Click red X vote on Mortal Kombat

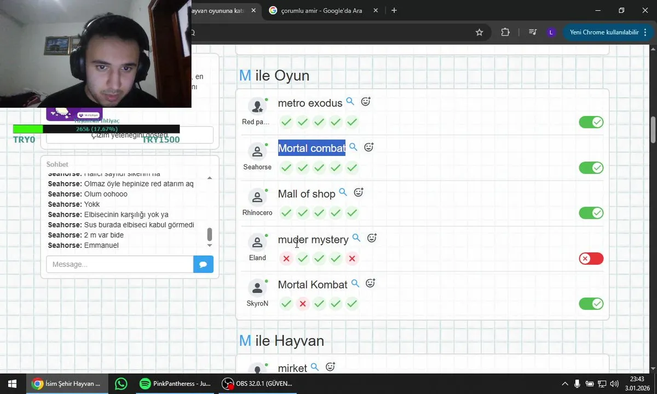click(302, 304)
